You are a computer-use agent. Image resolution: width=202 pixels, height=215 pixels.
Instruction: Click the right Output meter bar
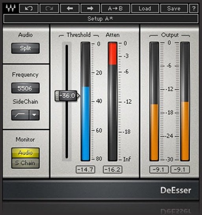tap(185, 102)
